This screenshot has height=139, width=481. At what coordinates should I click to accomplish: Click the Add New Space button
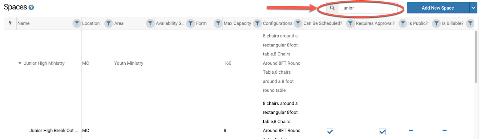coord(437,8)
